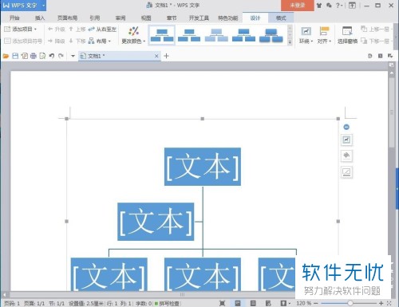Click the floating paint bucket fill icon

click(x=346, y=155)
